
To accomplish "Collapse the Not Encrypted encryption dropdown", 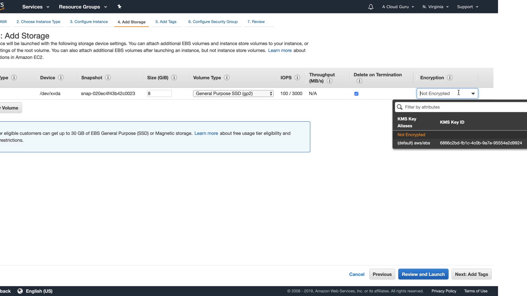I will pos(473,93).
